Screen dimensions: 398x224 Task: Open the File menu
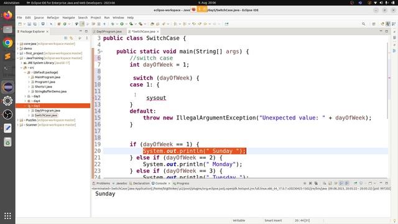19,17
